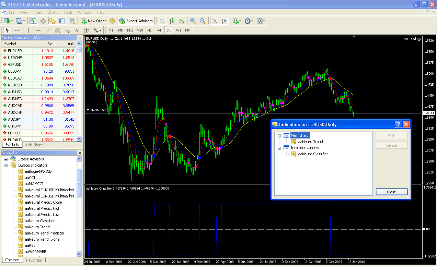Click the Zoom Out magnifier icon
437x266 pixels.
coord(203,21)
